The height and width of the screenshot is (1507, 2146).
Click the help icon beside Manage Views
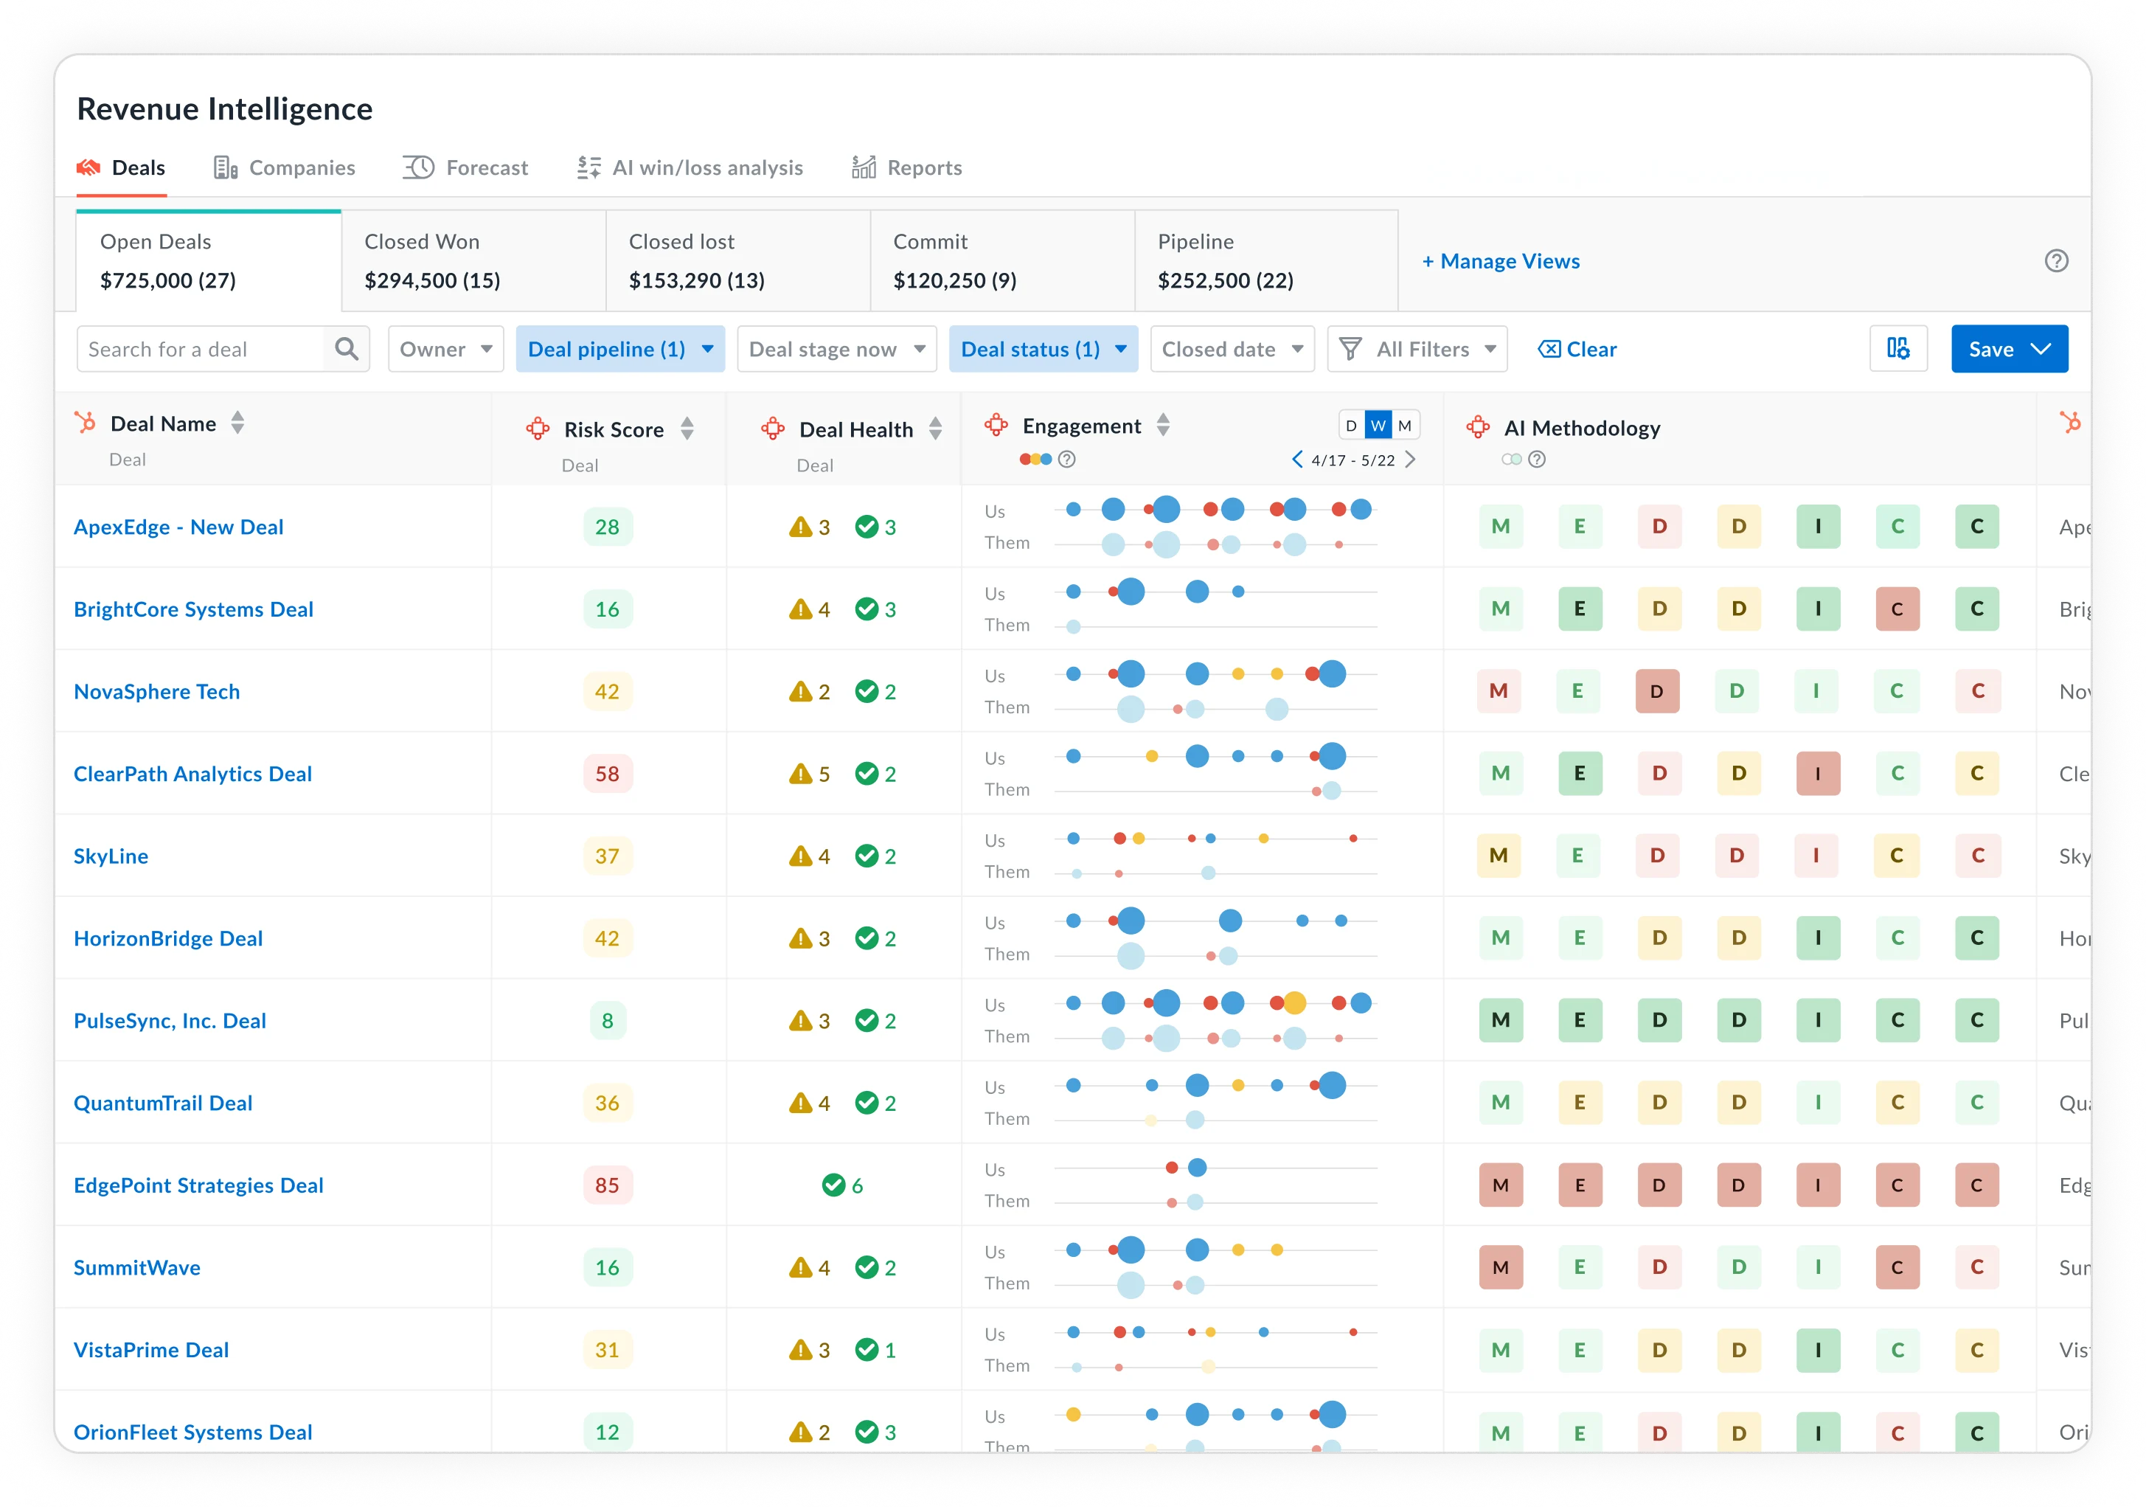2056,261
